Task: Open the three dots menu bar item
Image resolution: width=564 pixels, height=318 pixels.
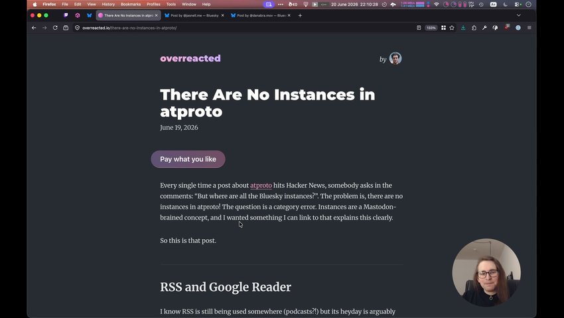Action: click(281, 5)
